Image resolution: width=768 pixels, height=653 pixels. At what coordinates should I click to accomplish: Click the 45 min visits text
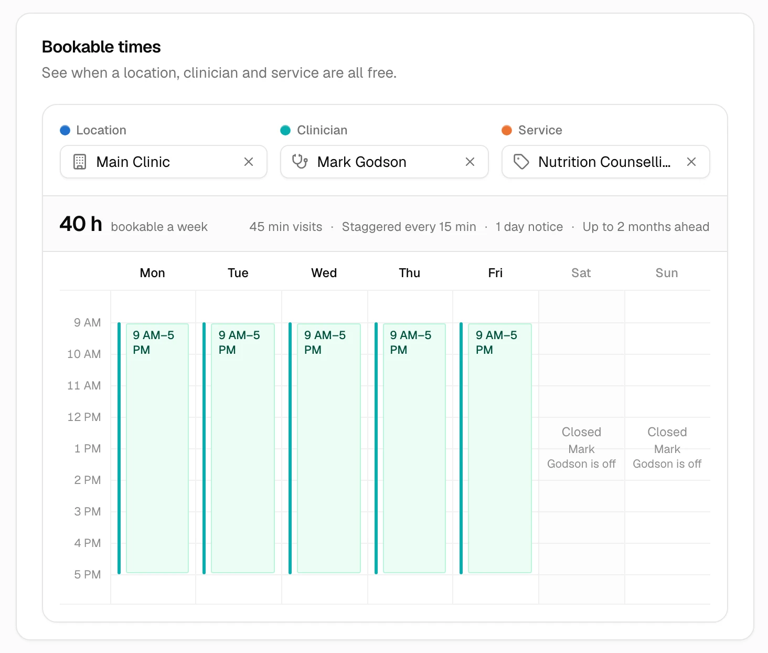click(x=286, y=227)
